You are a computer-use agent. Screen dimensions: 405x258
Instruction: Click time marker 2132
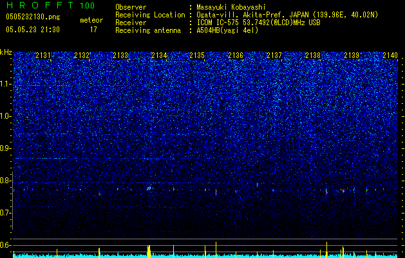point(82,55)
